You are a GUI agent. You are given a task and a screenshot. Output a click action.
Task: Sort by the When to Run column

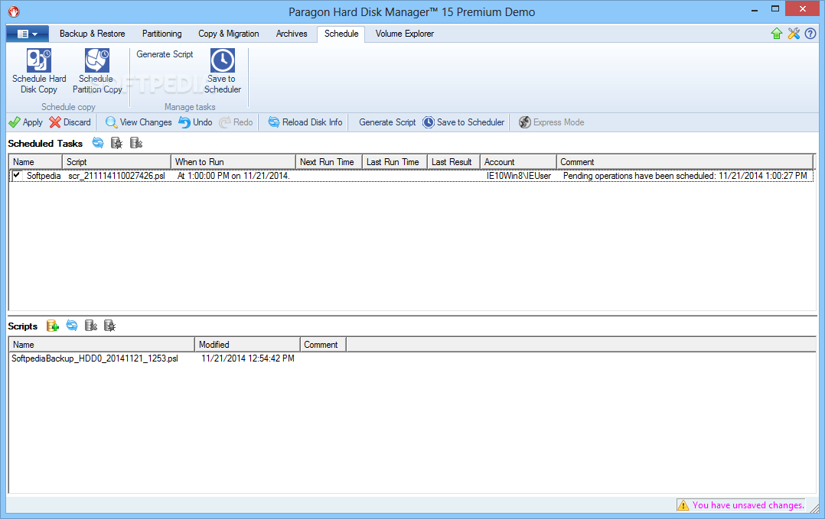click(x=233, y=162)
